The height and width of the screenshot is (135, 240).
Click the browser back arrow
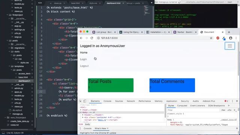tap(81, 38)
